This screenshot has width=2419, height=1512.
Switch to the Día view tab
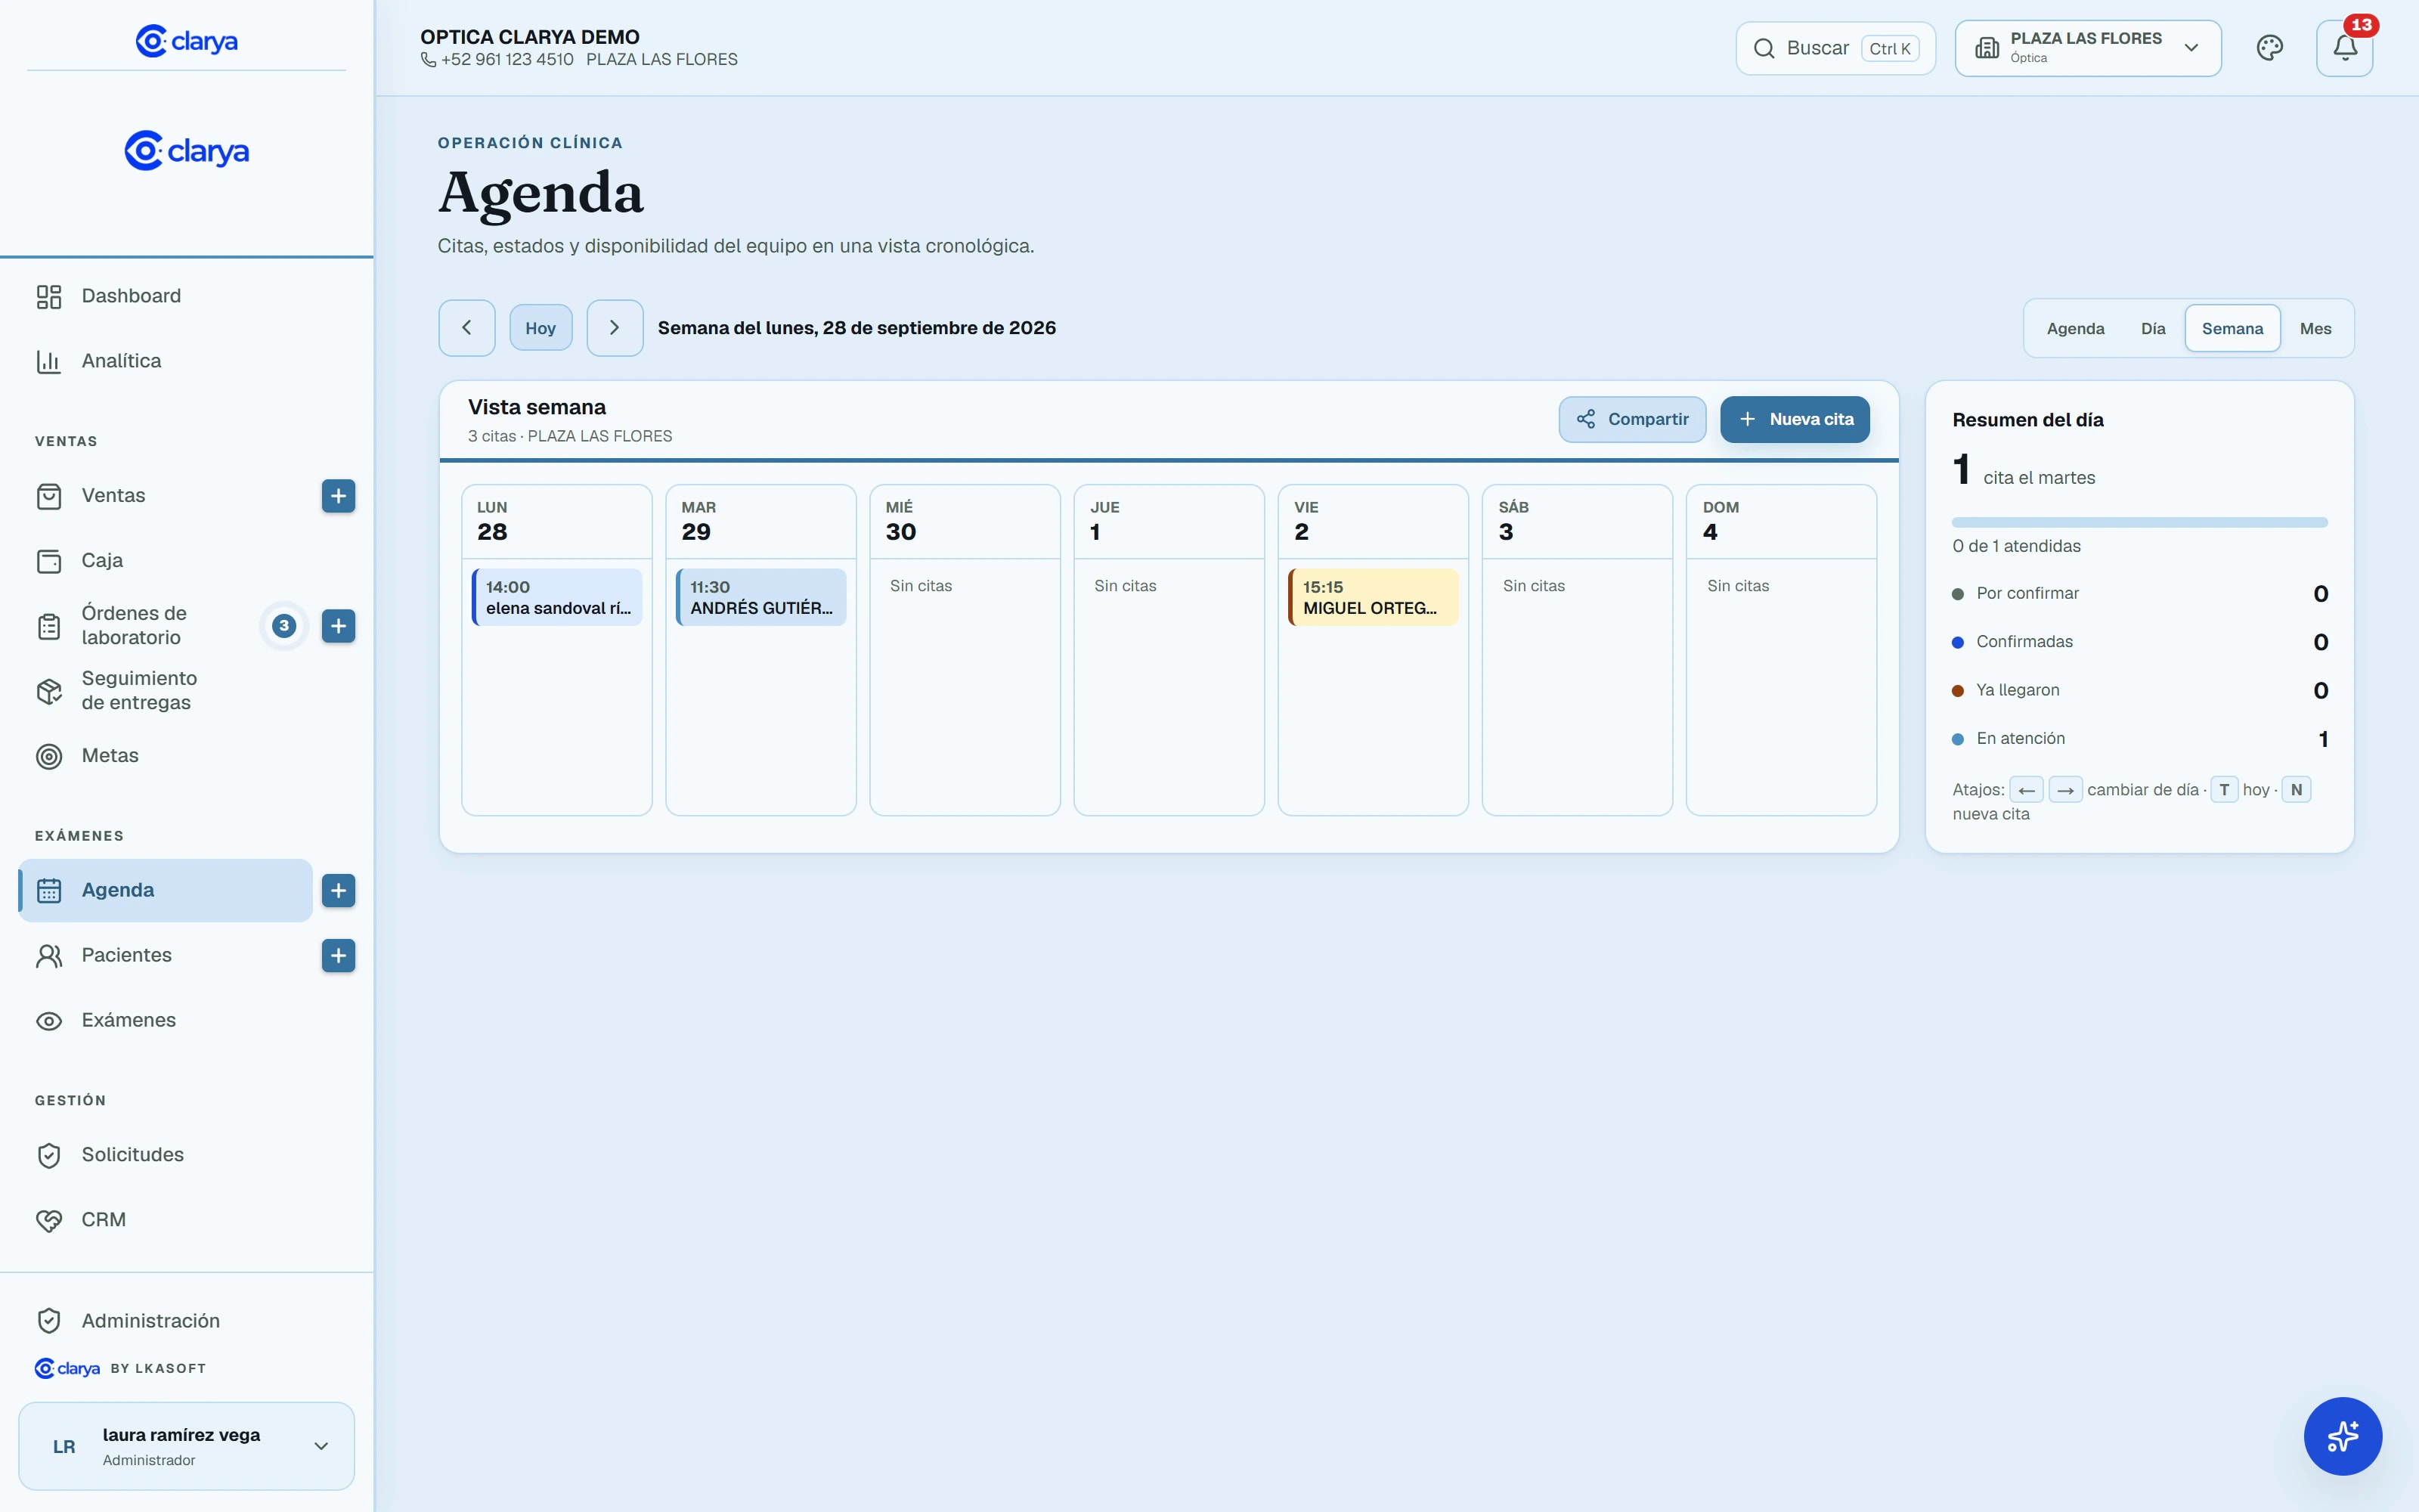2153,328
